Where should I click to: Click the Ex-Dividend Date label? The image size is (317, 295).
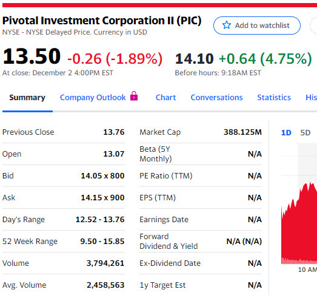170,263
